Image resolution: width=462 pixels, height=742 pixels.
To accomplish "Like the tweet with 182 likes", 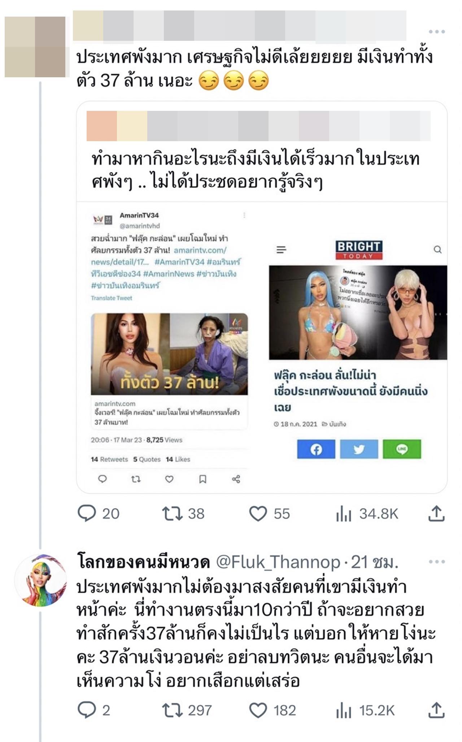I will pyautogui.click(x=273, y=710).
